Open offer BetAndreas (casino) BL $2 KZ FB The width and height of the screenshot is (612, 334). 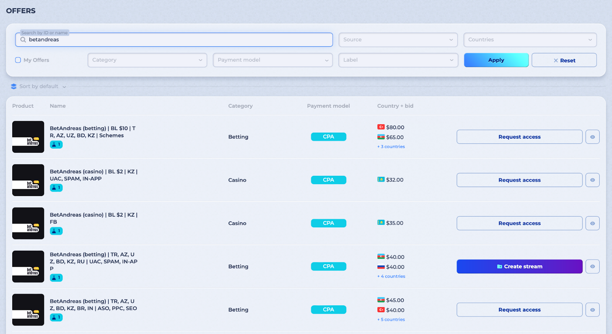pyautogui.click(x=94, y=218)
